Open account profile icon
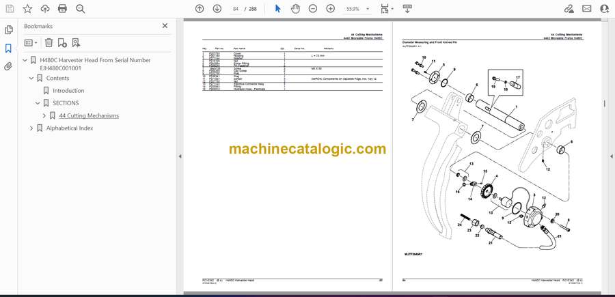 click(605, 9)
